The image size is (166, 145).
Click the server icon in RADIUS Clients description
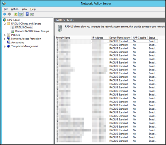pyautogui.click(x=60, y=28)
